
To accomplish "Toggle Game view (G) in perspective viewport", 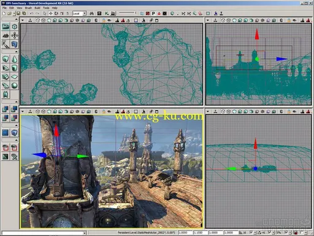I will pos(96,112).
